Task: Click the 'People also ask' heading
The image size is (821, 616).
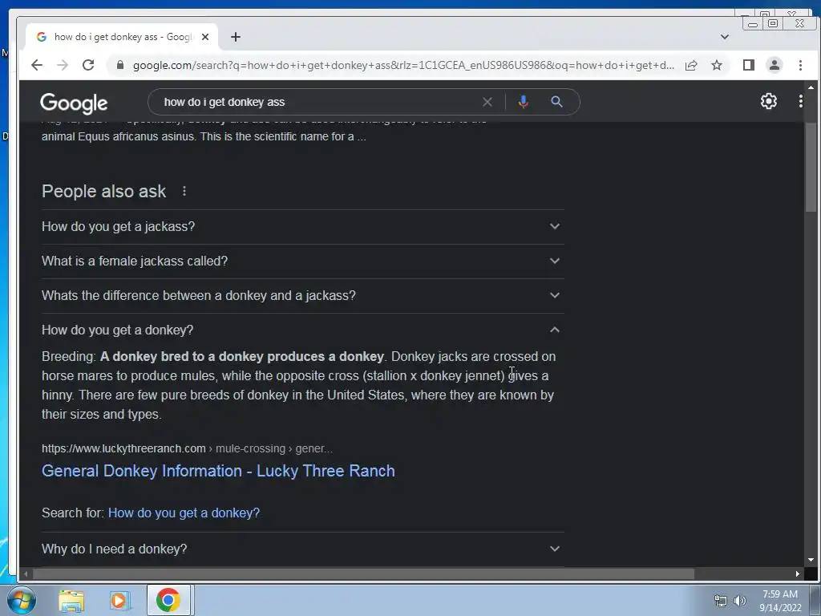Action: (x=103, y=191)
